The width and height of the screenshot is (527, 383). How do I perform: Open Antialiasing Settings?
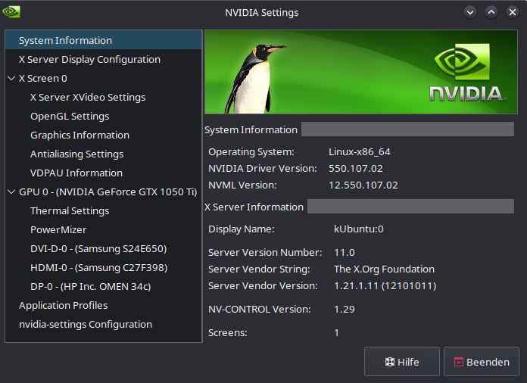[104, 154]
